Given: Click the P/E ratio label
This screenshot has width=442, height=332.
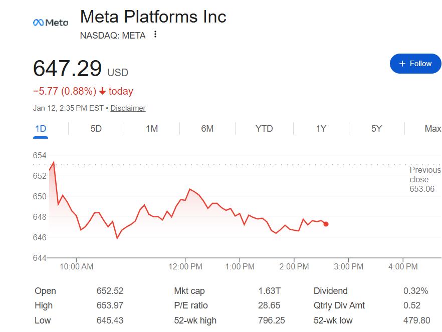Looking at the screenshot, I should pyautogui.click(x=191, y=305).
